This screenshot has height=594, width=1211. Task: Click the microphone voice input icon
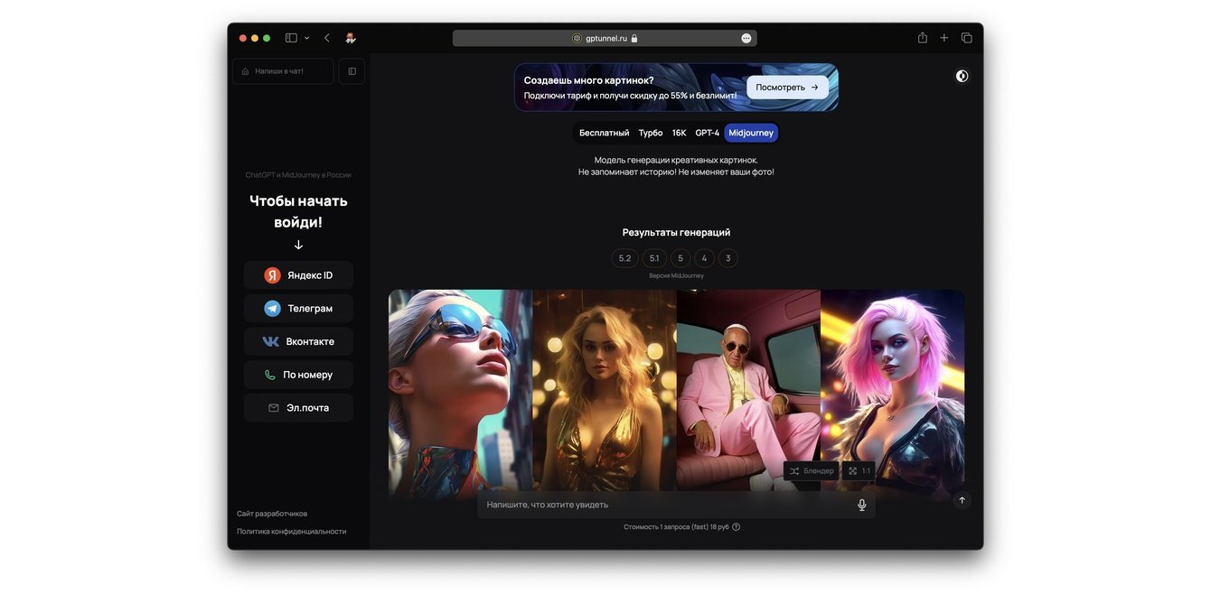tap(862, 505)
